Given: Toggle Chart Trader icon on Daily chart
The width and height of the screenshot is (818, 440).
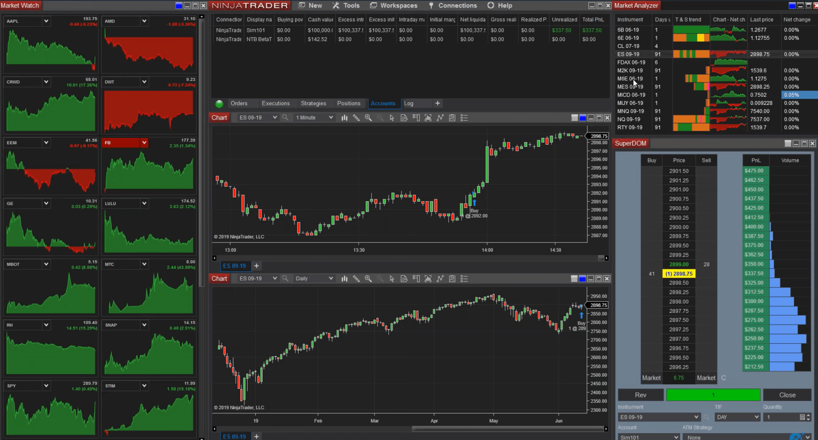Looking at the screenshot, I should (x=416, y=278).
